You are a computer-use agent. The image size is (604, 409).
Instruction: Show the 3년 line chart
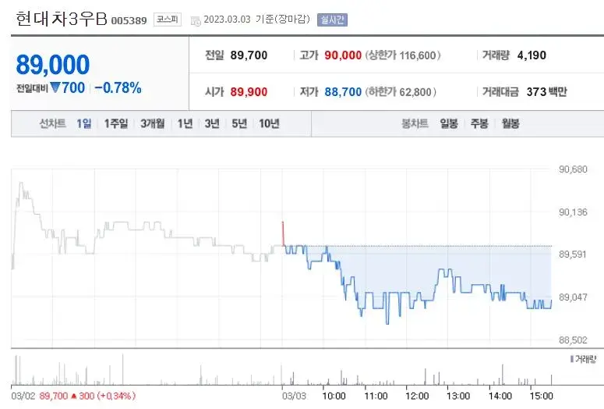[212, 123]
